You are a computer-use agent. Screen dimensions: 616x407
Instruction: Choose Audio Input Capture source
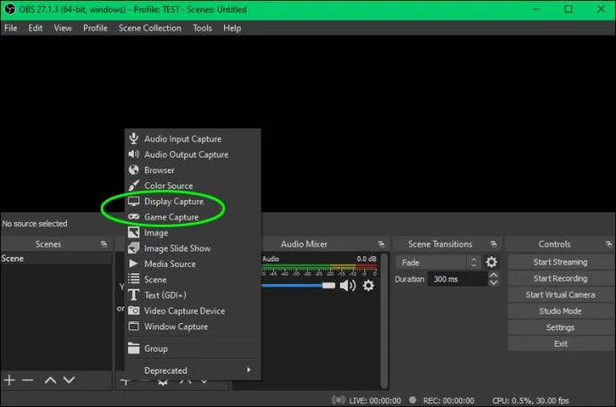click(x=193, y=138)
